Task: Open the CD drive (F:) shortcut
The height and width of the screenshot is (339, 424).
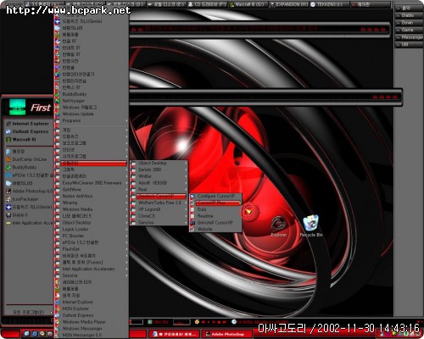Action: [207, 4]
